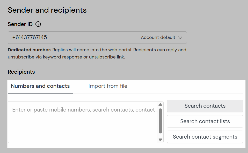Click the Recipients section heading
This screenshot has height=153, width=248.
click(21, 72)
